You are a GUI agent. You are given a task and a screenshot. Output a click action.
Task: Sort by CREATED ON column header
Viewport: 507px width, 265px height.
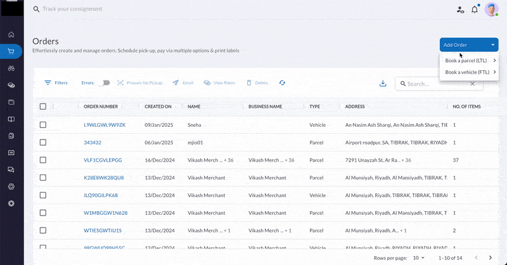click(x=158, y=107)
